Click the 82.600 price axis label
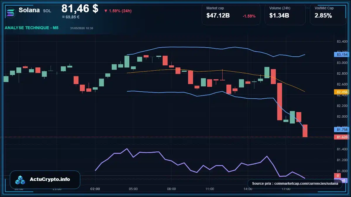Image resolution: width=351 pixels, height=197 pixels. (342, 84)
